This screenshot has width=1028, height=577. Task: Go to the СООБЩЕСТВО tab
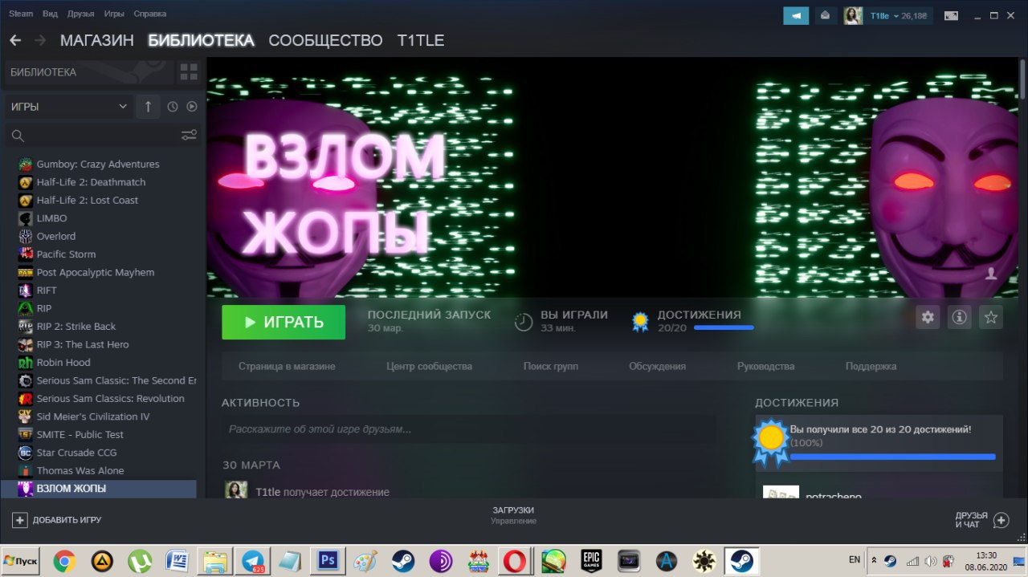tap(325, 40)
